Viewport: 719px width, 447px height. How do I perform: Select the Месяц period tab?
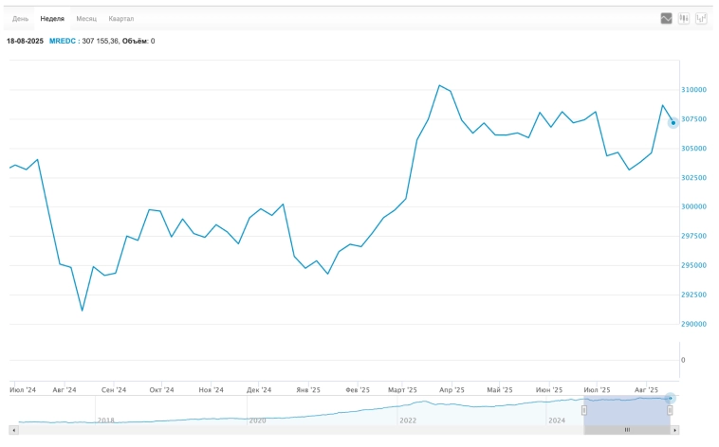[86, 18]
